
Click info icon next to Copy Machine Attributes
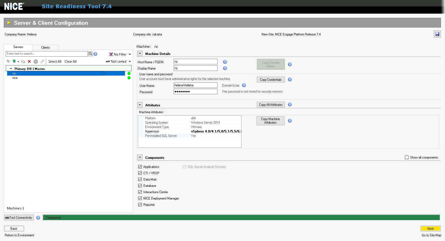click(x=290, y=121)
